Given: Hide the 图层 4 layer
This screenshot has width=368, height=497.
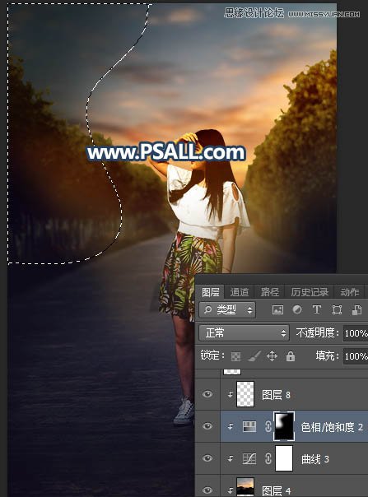Looking at the screenshot, I should (x=207, y=490).
